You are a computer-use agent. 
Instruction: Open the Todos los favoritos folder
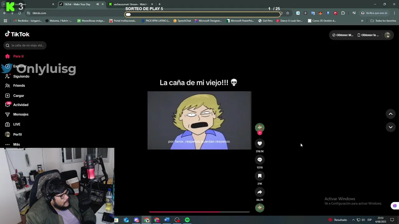(383, 21)
